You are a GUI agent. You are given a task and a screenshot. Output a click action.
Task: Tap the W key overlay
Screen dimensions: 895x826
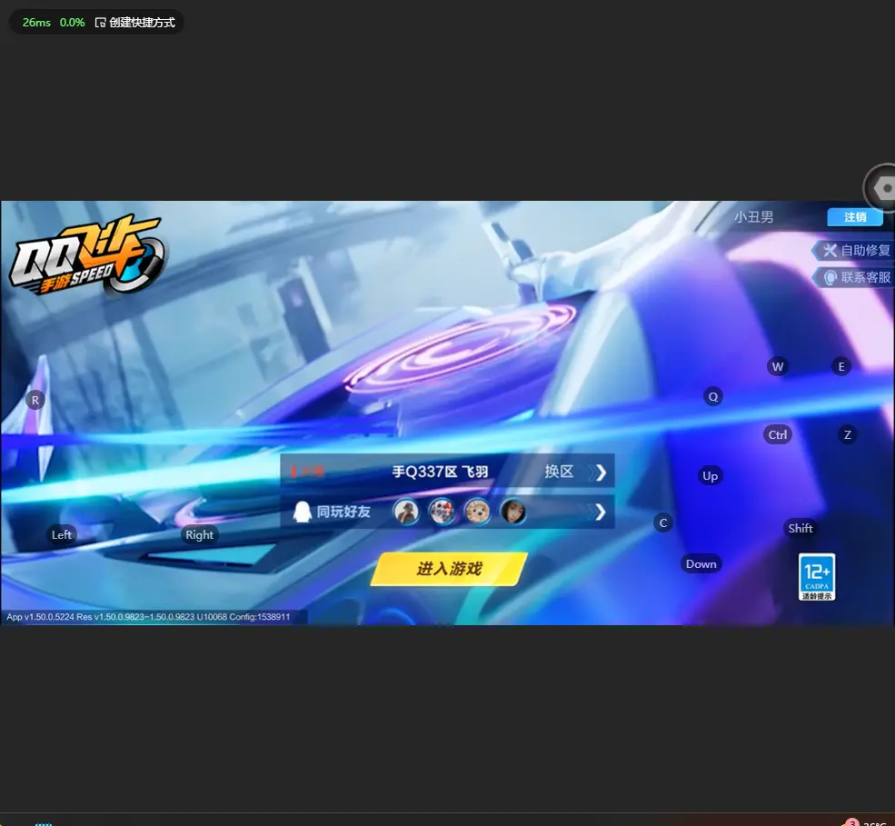tap(778, 366)
